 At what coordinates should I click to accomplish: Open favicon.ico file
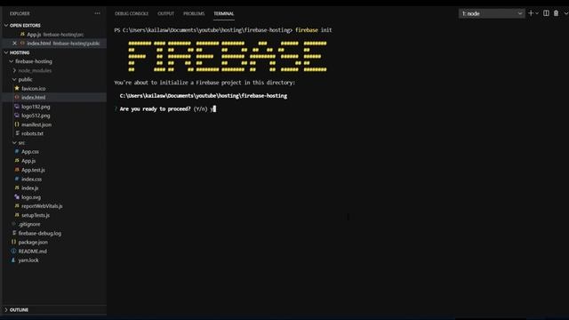click(x=34, y=89)
